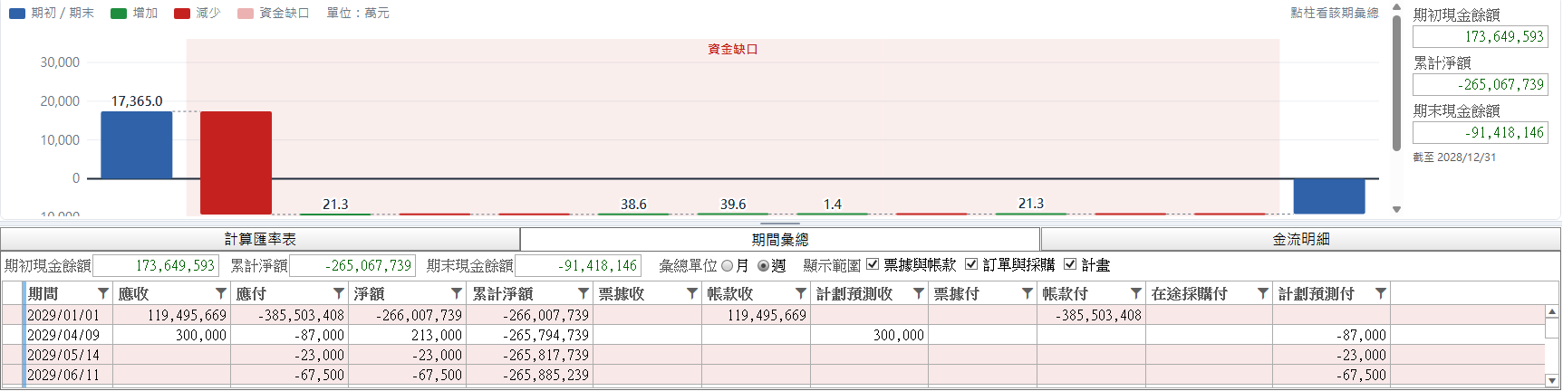Toggle the 計畫 checkbox
This screenshot has height=391, width=1563.
[1070, 264]
